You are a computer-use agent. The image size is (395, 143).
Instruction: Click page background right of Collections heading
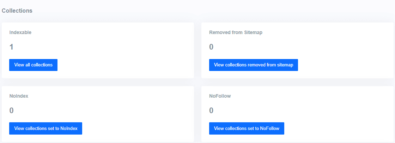(201, 11)
